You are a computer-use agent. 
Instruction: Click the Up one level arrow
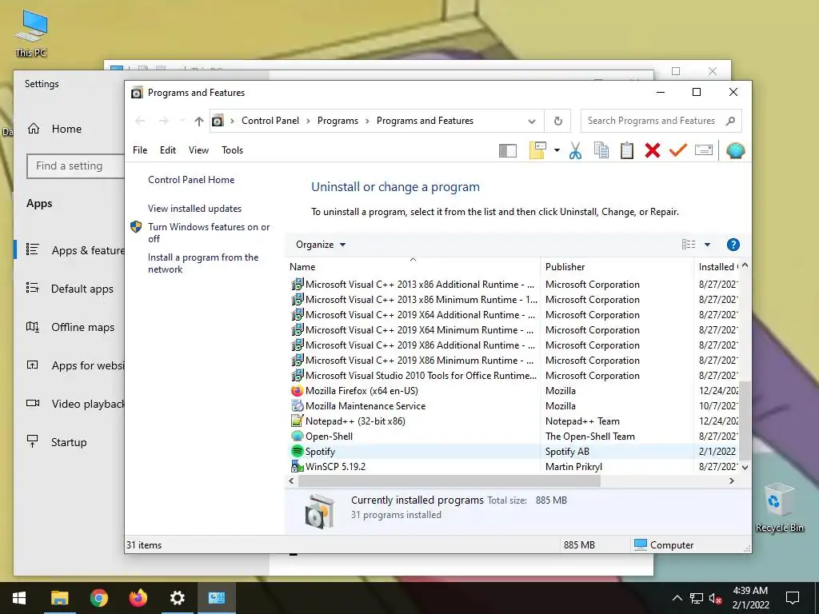point(198,122)
